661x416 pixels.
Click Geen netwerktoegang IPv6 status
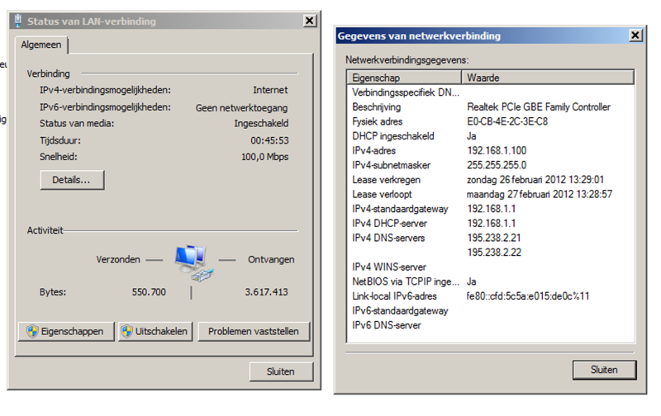click(241, 108)
